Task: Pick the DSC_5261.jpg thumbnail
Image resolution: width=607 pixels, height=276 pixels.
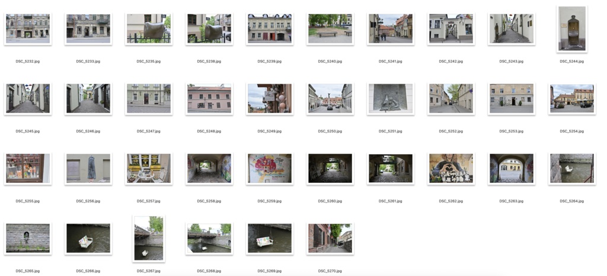Action: point(391,169)
